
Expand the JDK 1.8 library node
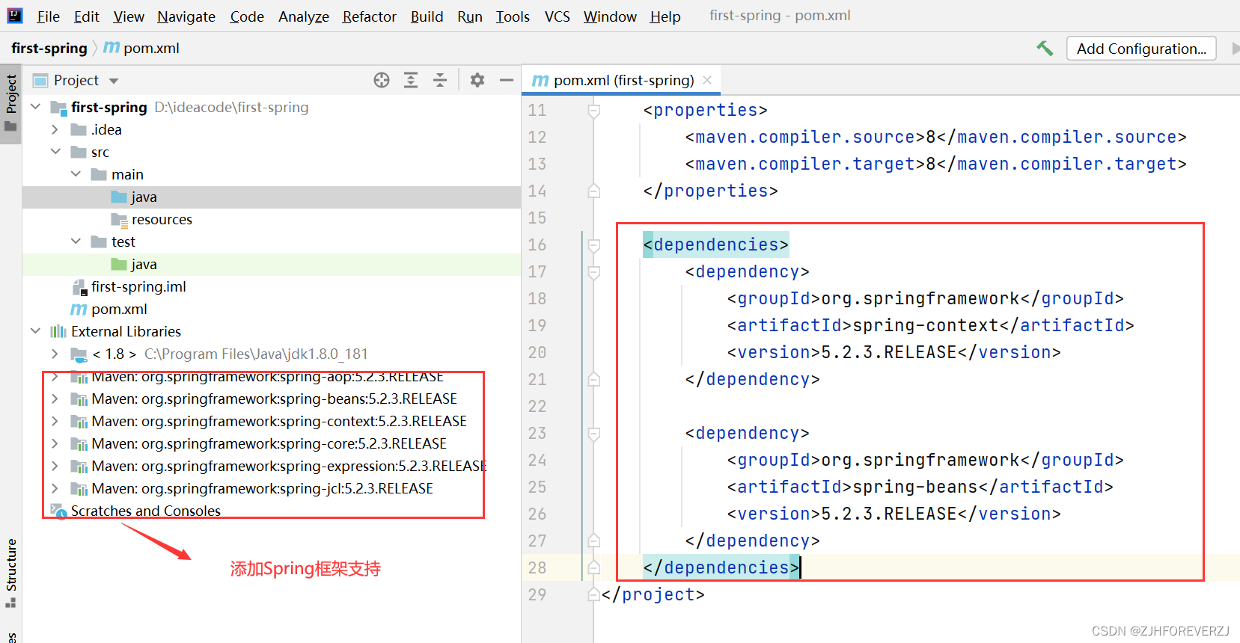tap(55, 354)
